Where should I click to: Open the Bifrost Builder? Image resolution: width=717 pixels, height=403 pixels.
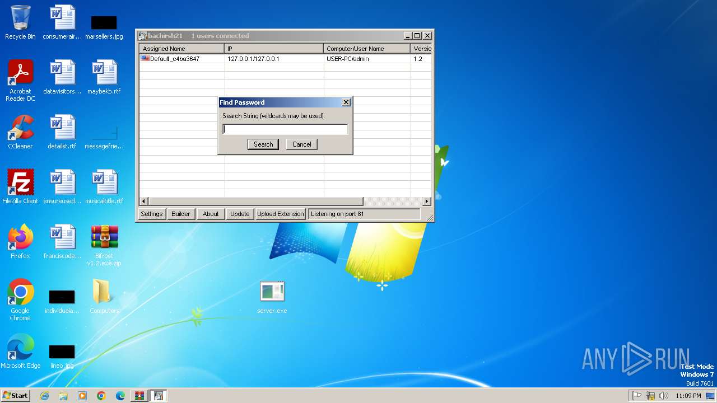coord(181,214)
